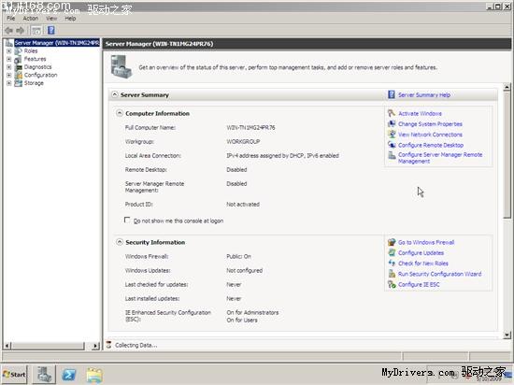
Task: Click the Storage node icon in tree
Action: coord(19,83)
